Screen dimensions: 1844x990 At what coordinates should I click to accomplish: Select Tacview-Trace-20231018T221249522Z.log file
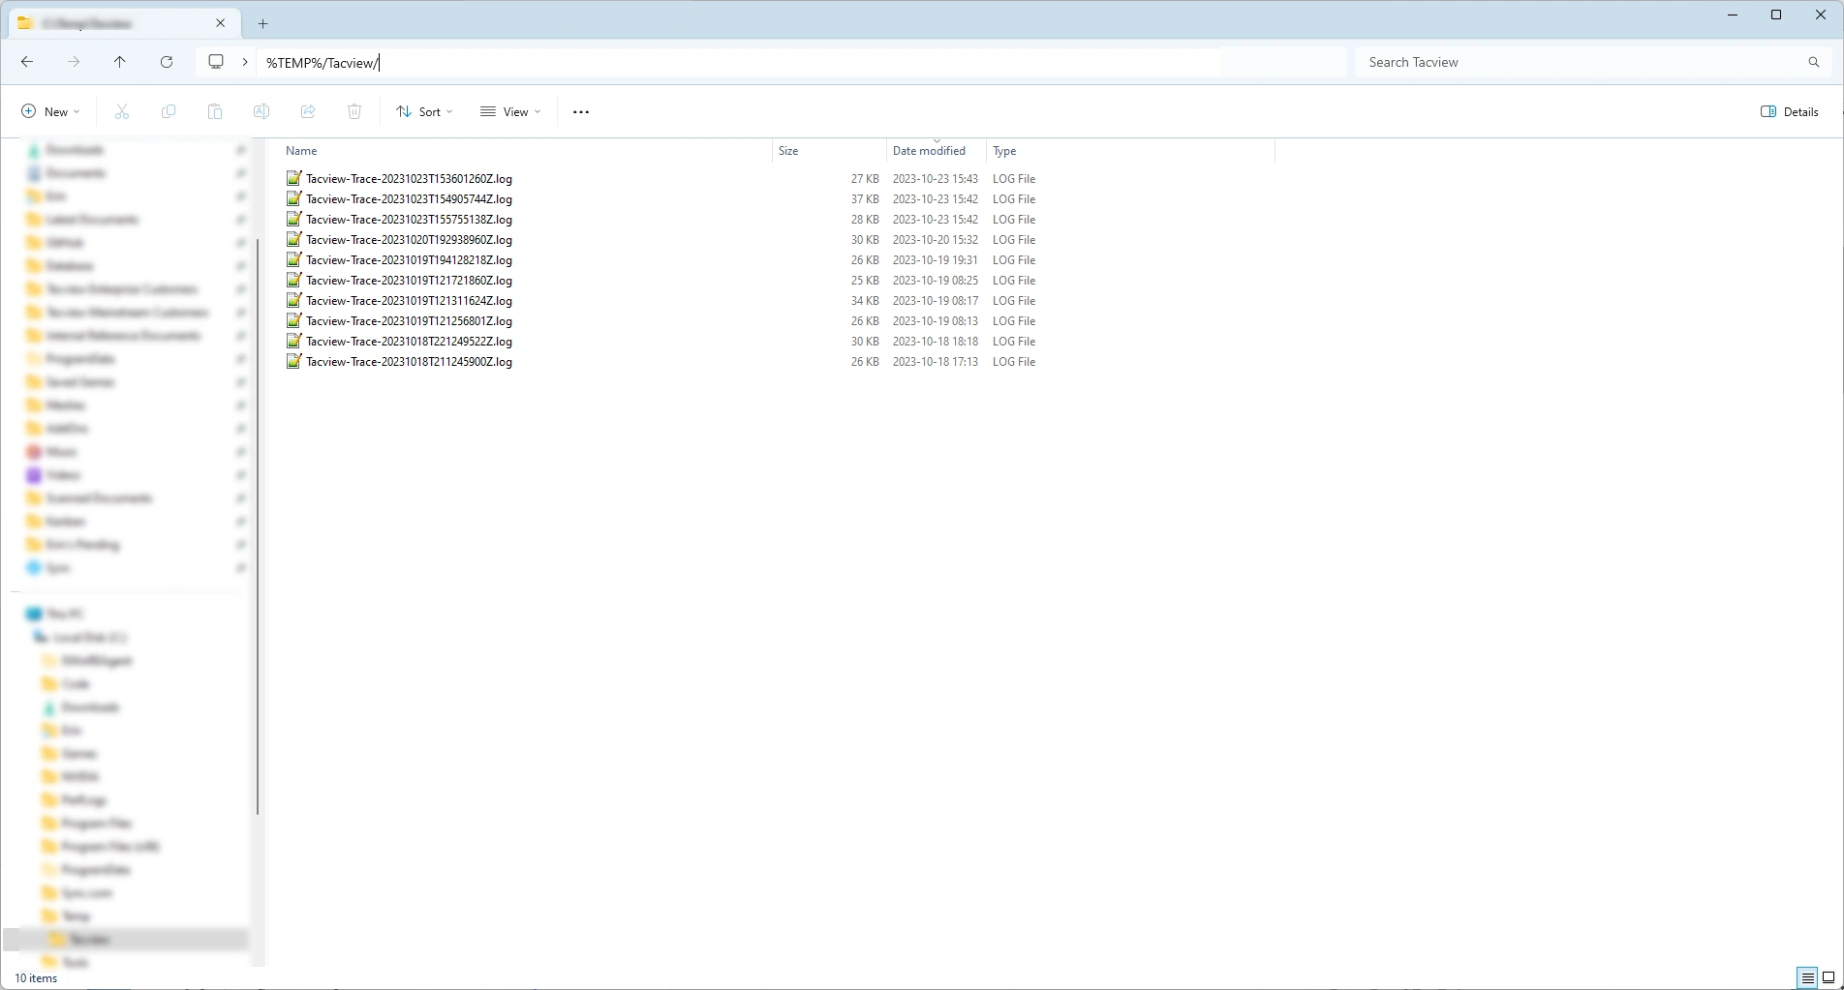[x=409, y=342]
